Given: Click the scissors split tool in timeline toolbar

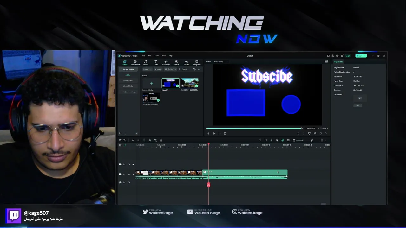Looking at the screenshot, I should point(150,140).
